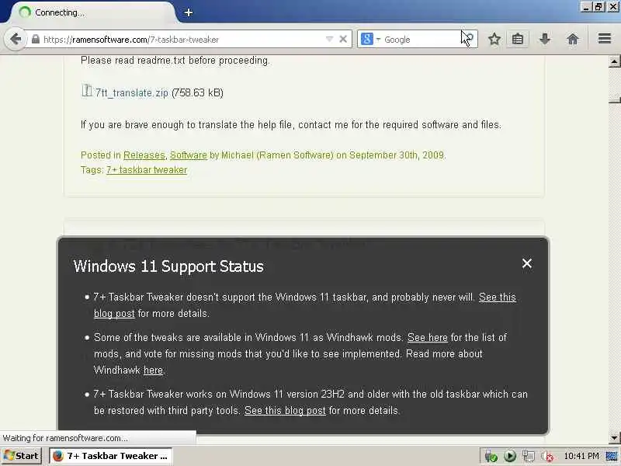Open the downloads arrow icon

(545, 39)
